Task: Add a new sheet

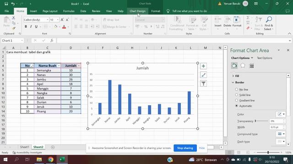Action: tap(53, 147)
